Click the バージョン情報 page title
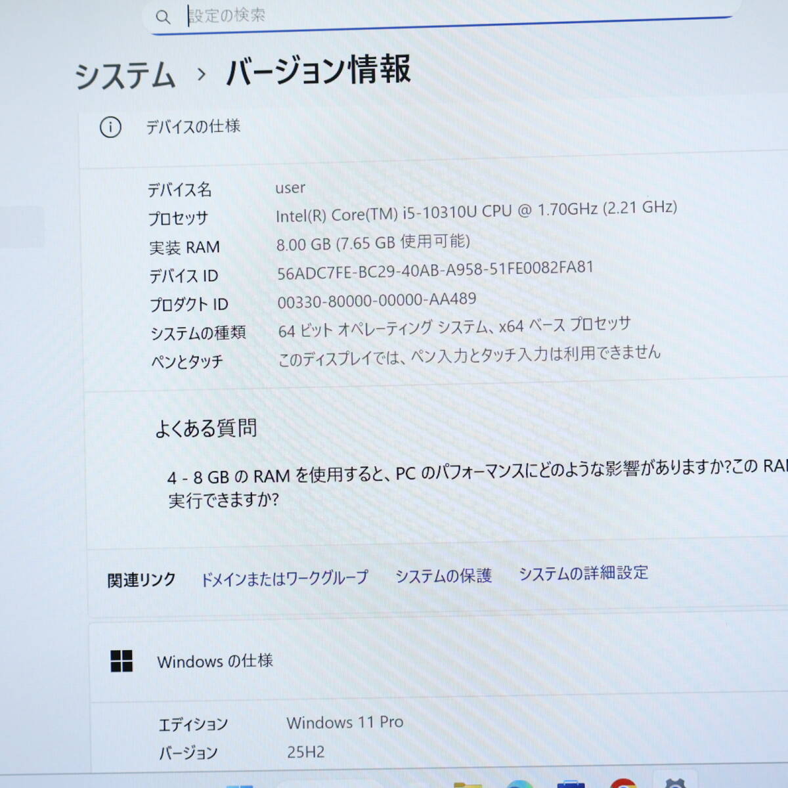This screenshot has height=788, width=788. (x=318, y=70)
